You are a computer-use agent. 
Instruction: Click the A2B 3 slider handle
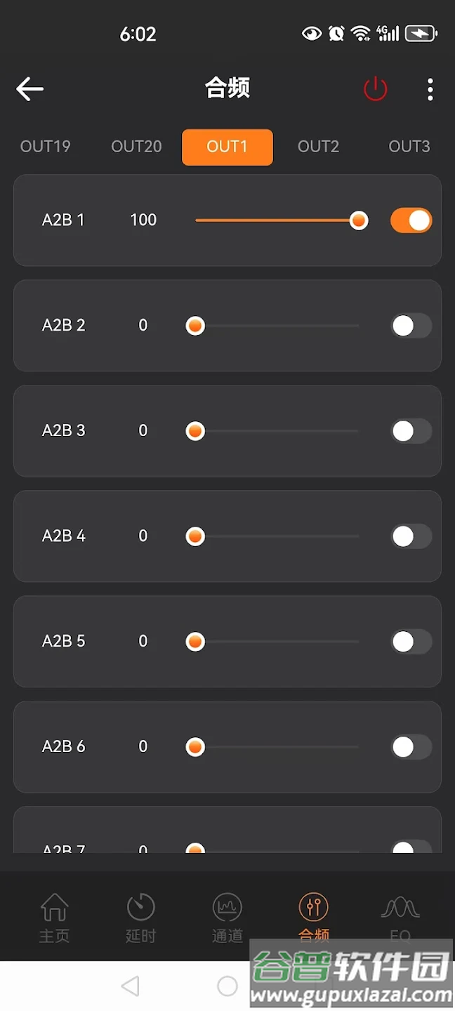[195, 431]
